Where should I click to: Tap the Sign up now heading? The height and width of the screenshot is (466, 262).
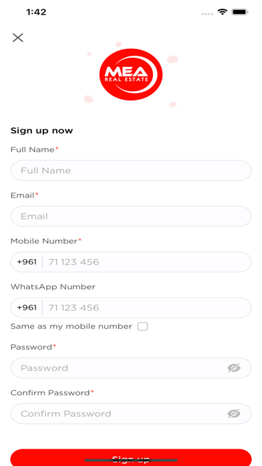[x=41, y=131]
